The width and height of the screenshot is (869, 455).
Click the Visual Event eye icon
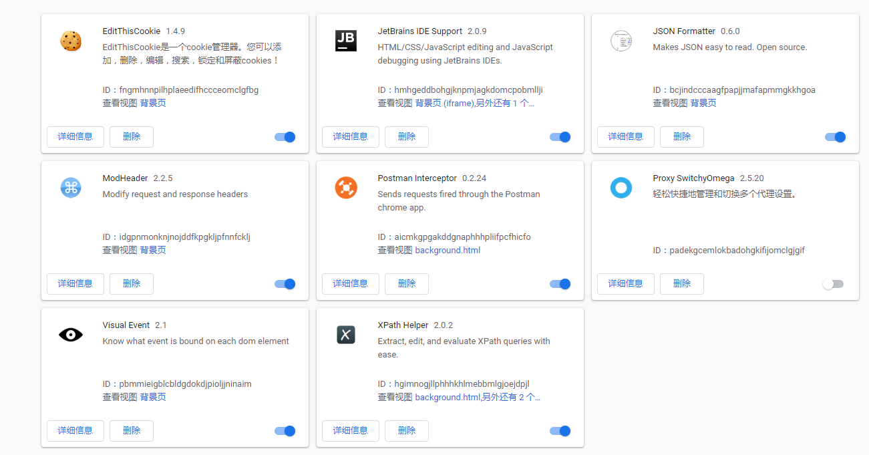click(71, 335)
